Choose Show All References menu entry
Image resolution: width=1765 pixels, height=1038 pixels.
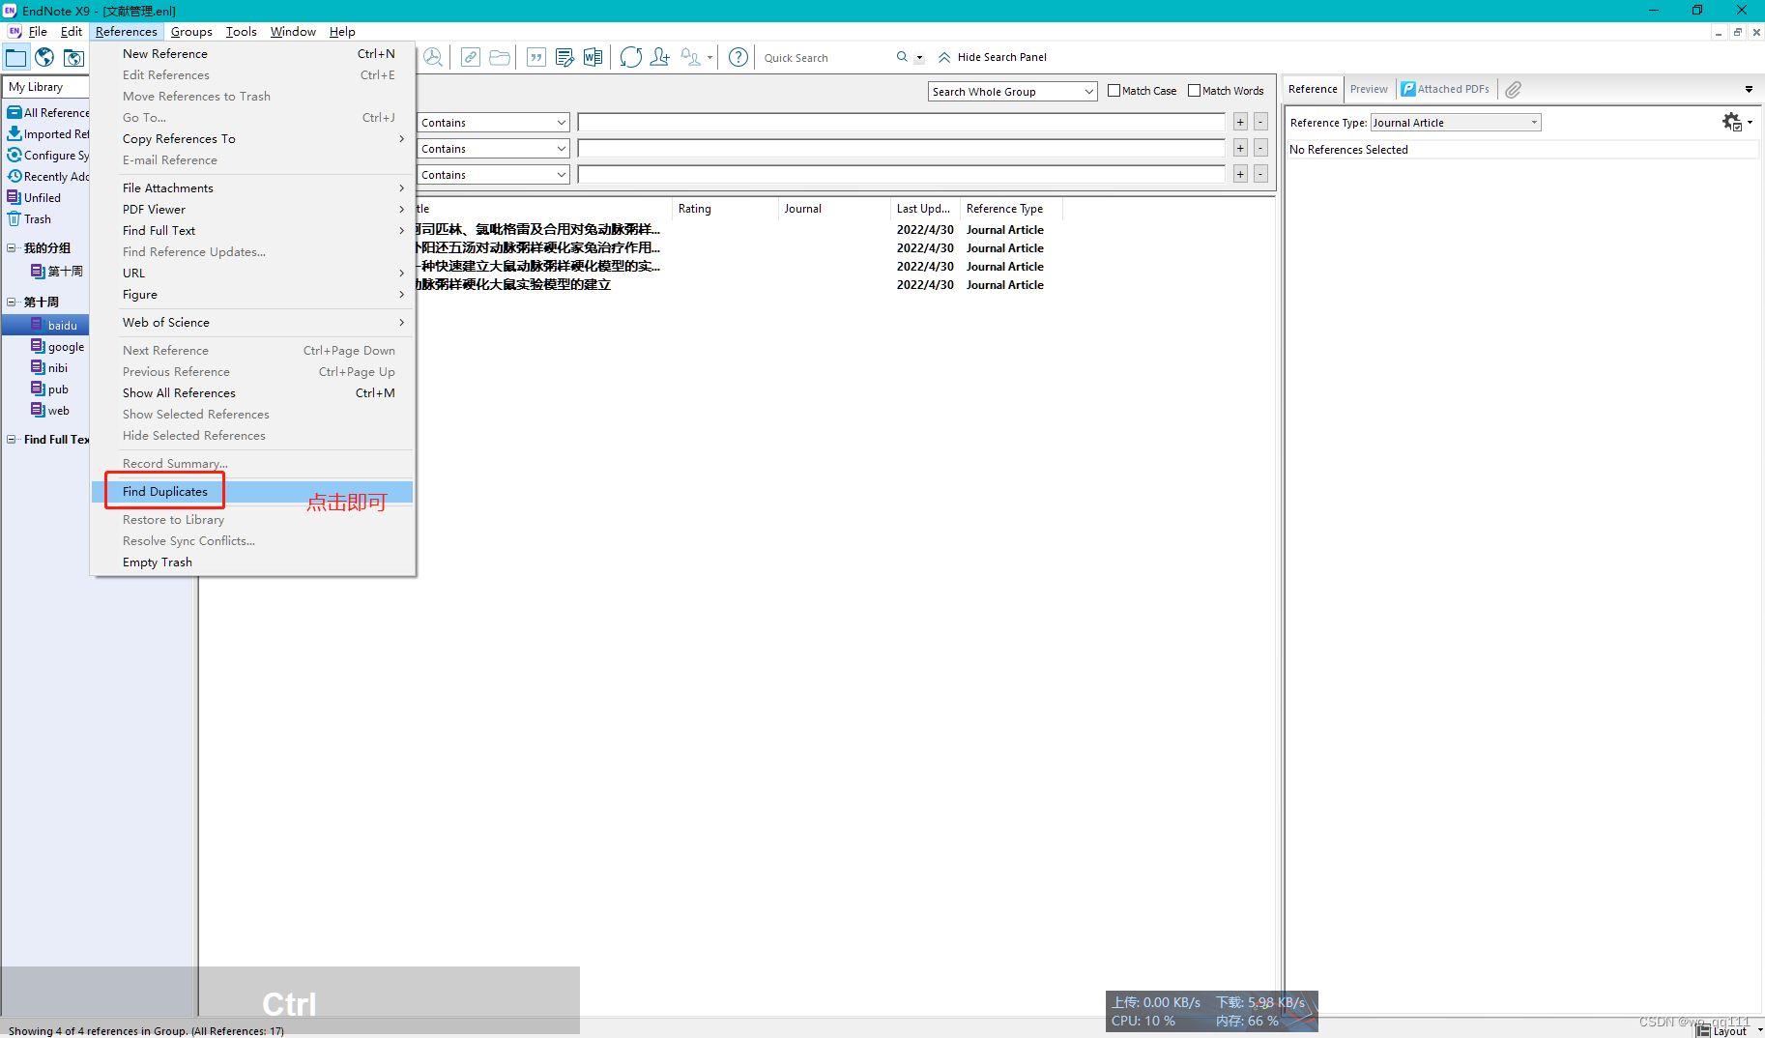[x=252, y=393]
